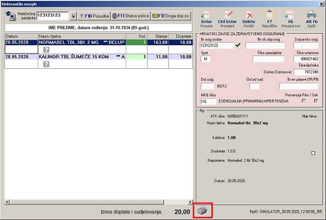Click the horizontal scrollbar thumb

[86, 202]
